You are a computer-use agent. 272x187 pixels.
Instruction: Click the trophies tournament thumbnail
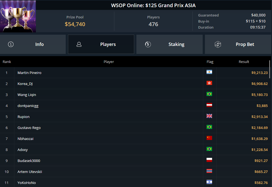18,16
